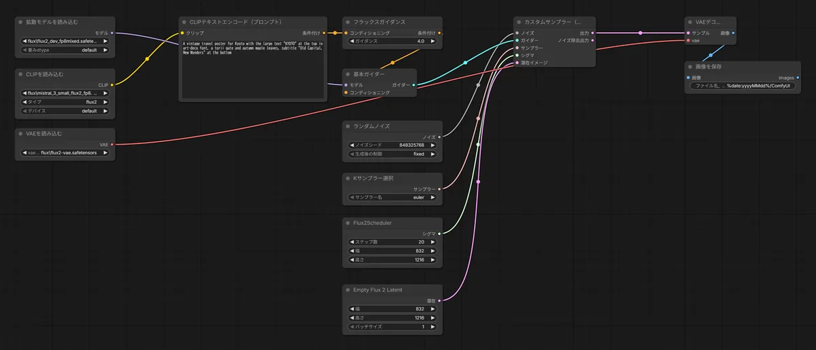This screenshot has height=350, width=816.
Task: Click the vae input port on VAEデコード node
Action: tap(688, 40)
